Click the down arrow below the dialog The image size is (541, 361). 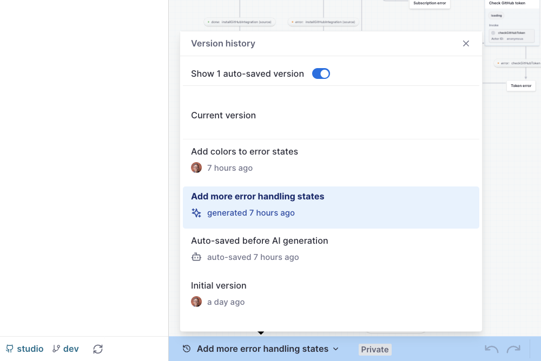[261, 333]
